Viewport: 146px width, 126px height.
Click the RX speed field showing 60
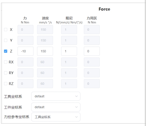click(45, 62)
